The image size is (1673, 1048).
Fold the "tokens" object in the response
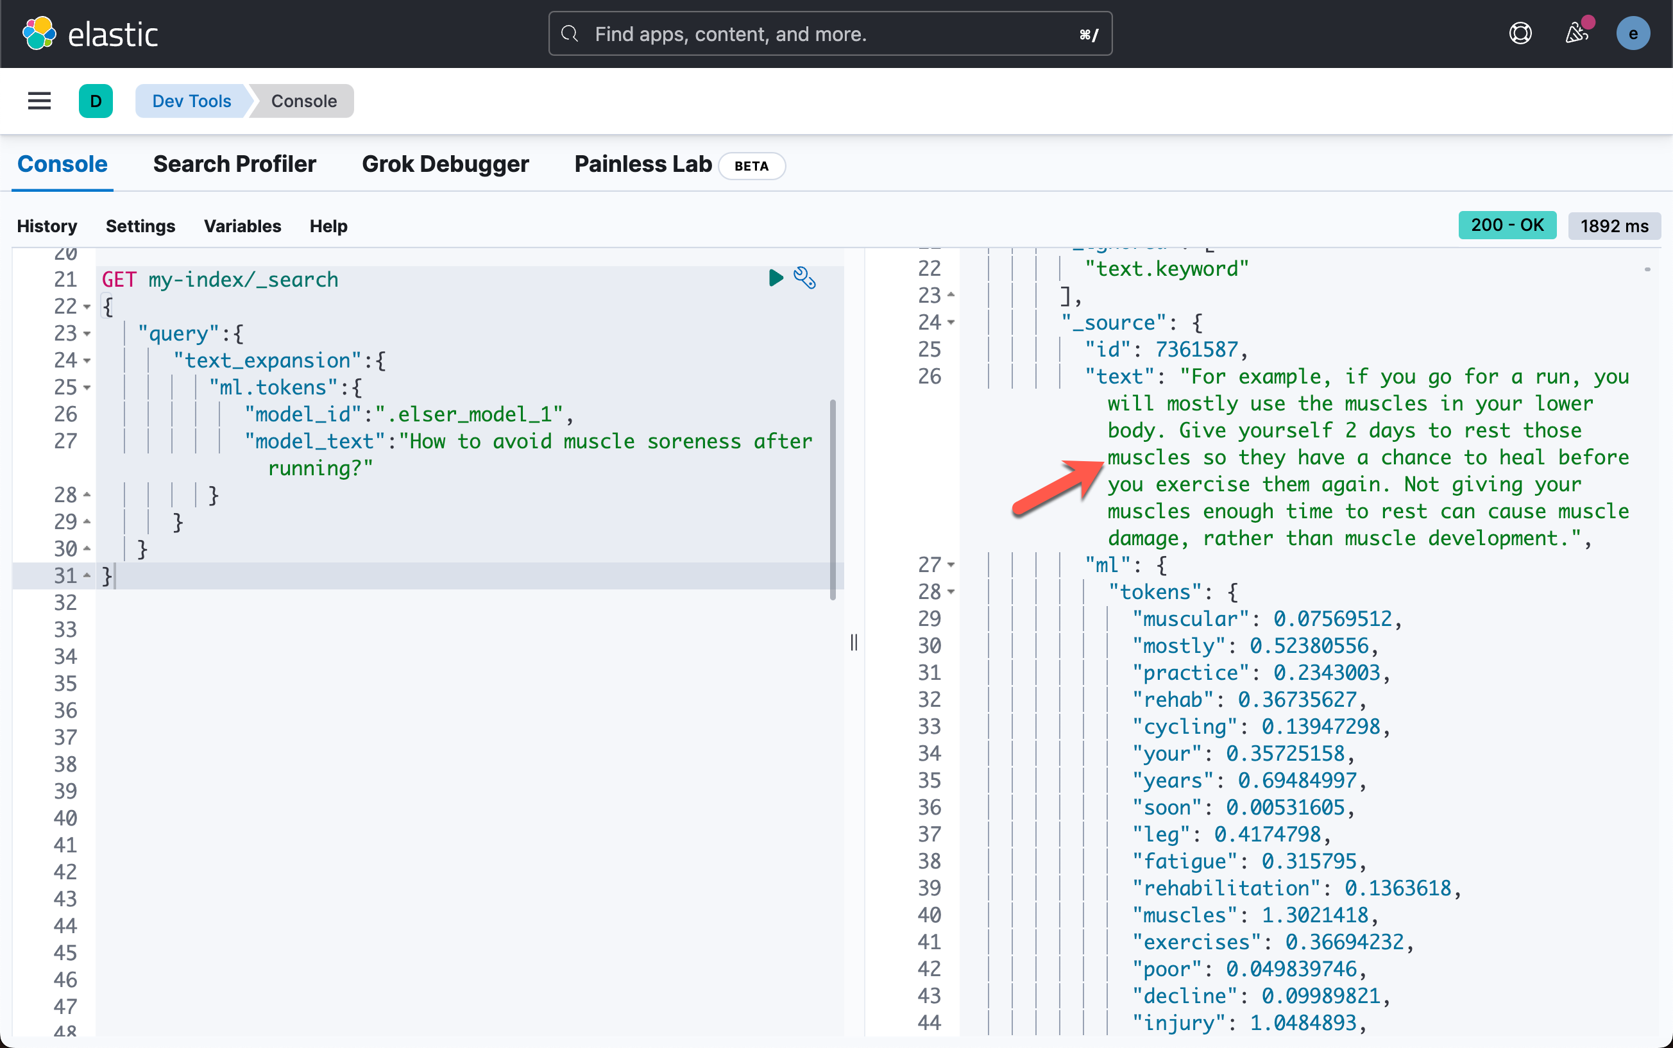[x=951, y=592]
